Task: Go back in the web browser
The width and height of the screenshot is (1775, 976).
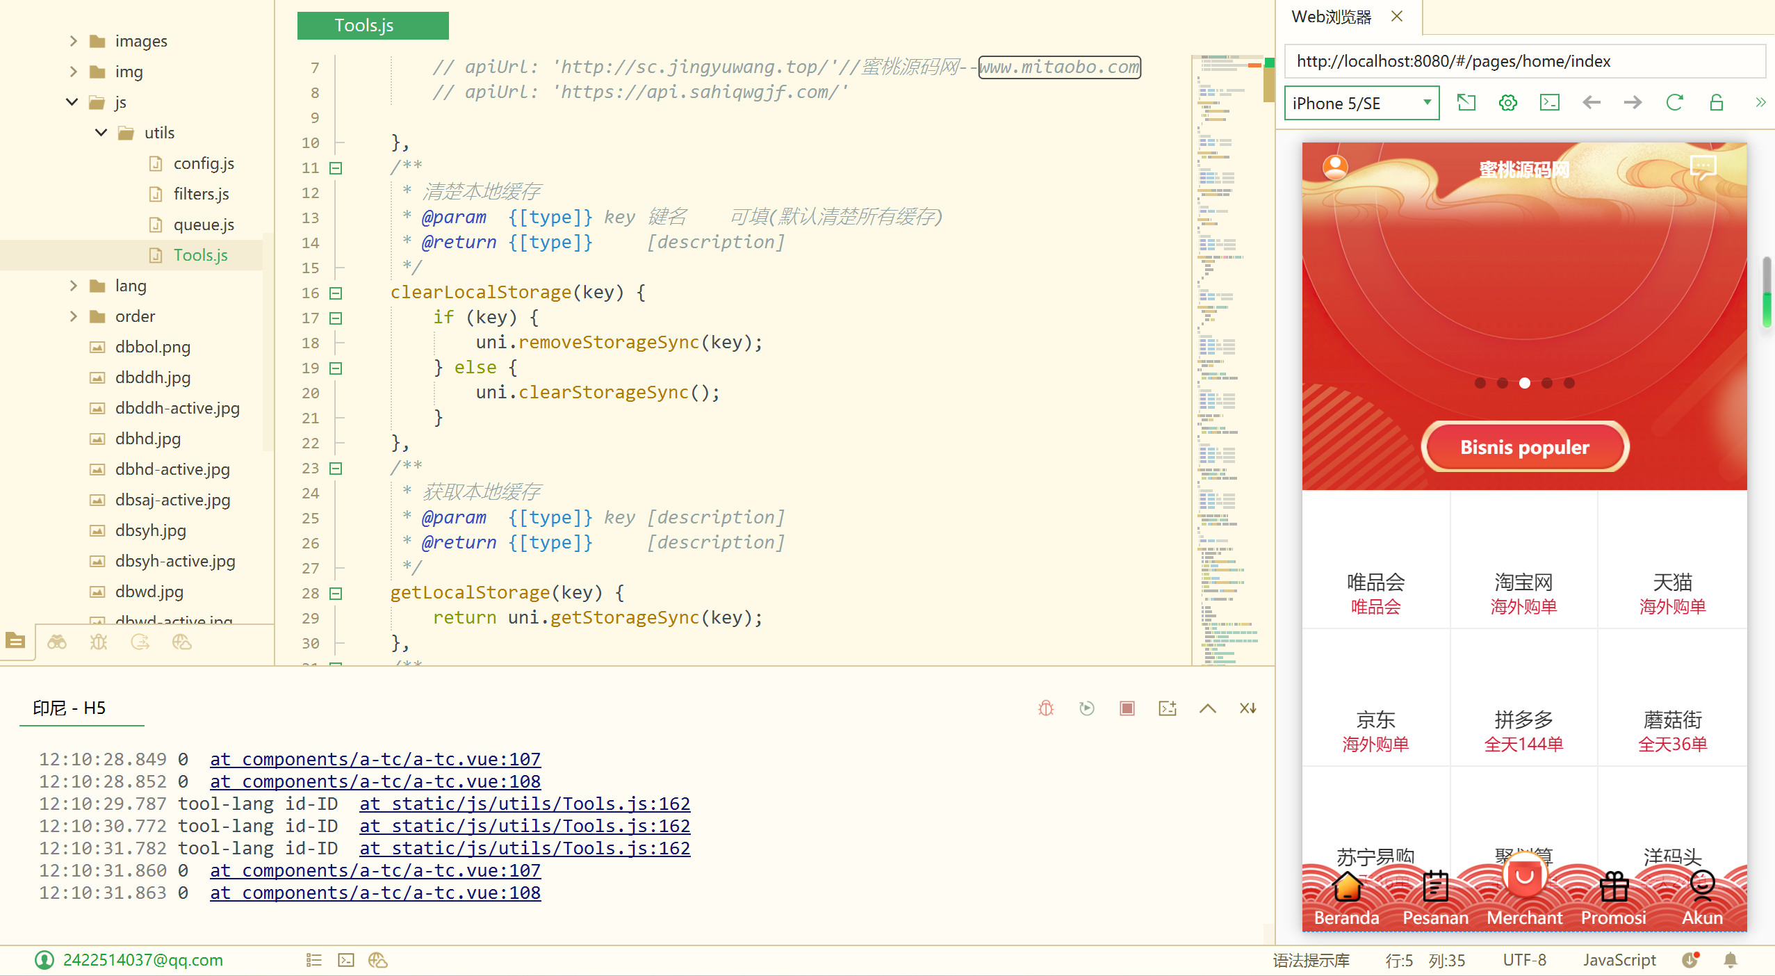Action: coord(1592,103)
